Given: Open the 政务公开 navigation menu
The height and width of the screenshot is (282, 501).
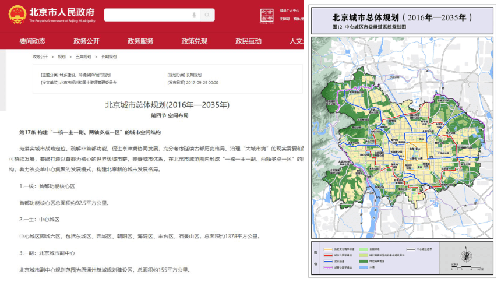Looking at the screenshot, I should pyautogui.click(x=86, y=41).
